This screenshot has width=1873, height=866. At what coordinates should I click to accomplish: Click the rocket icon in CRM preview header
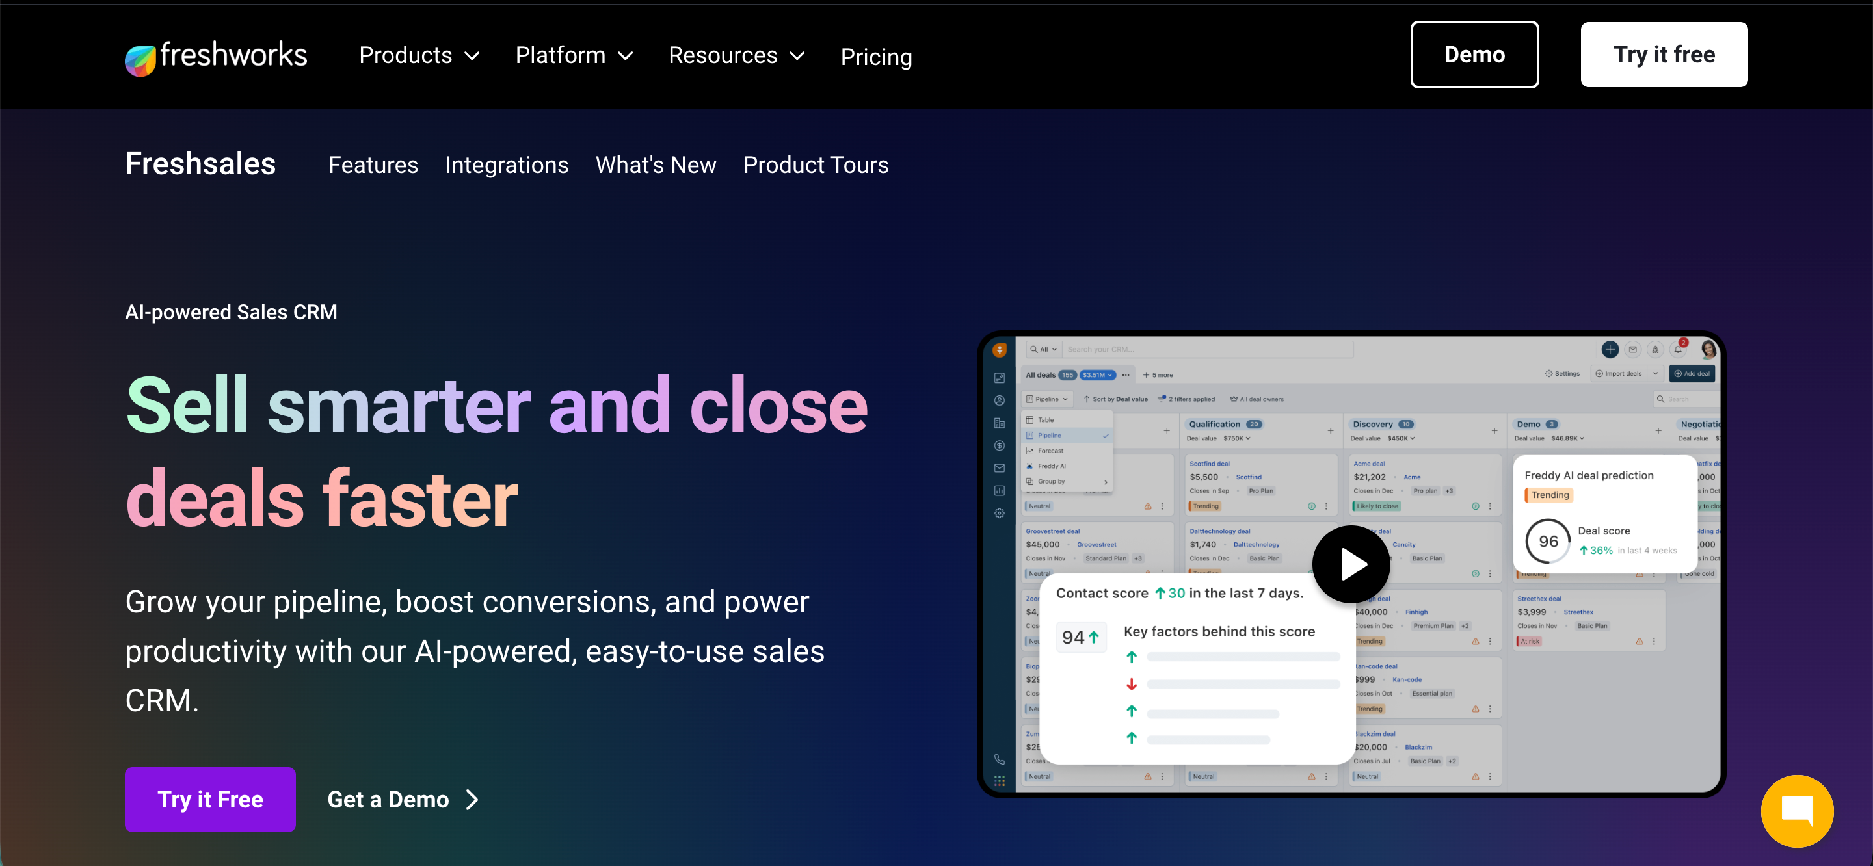pos(1656,350)
